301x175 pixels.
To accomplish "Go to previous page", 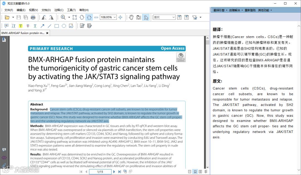I will (86, 172).
